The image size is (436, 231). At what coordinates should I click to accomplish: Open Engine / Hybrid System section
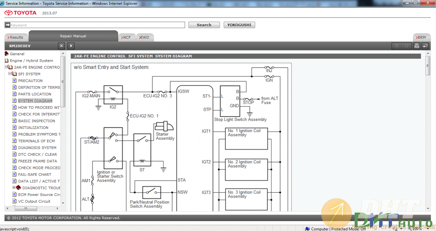[31, 60]
